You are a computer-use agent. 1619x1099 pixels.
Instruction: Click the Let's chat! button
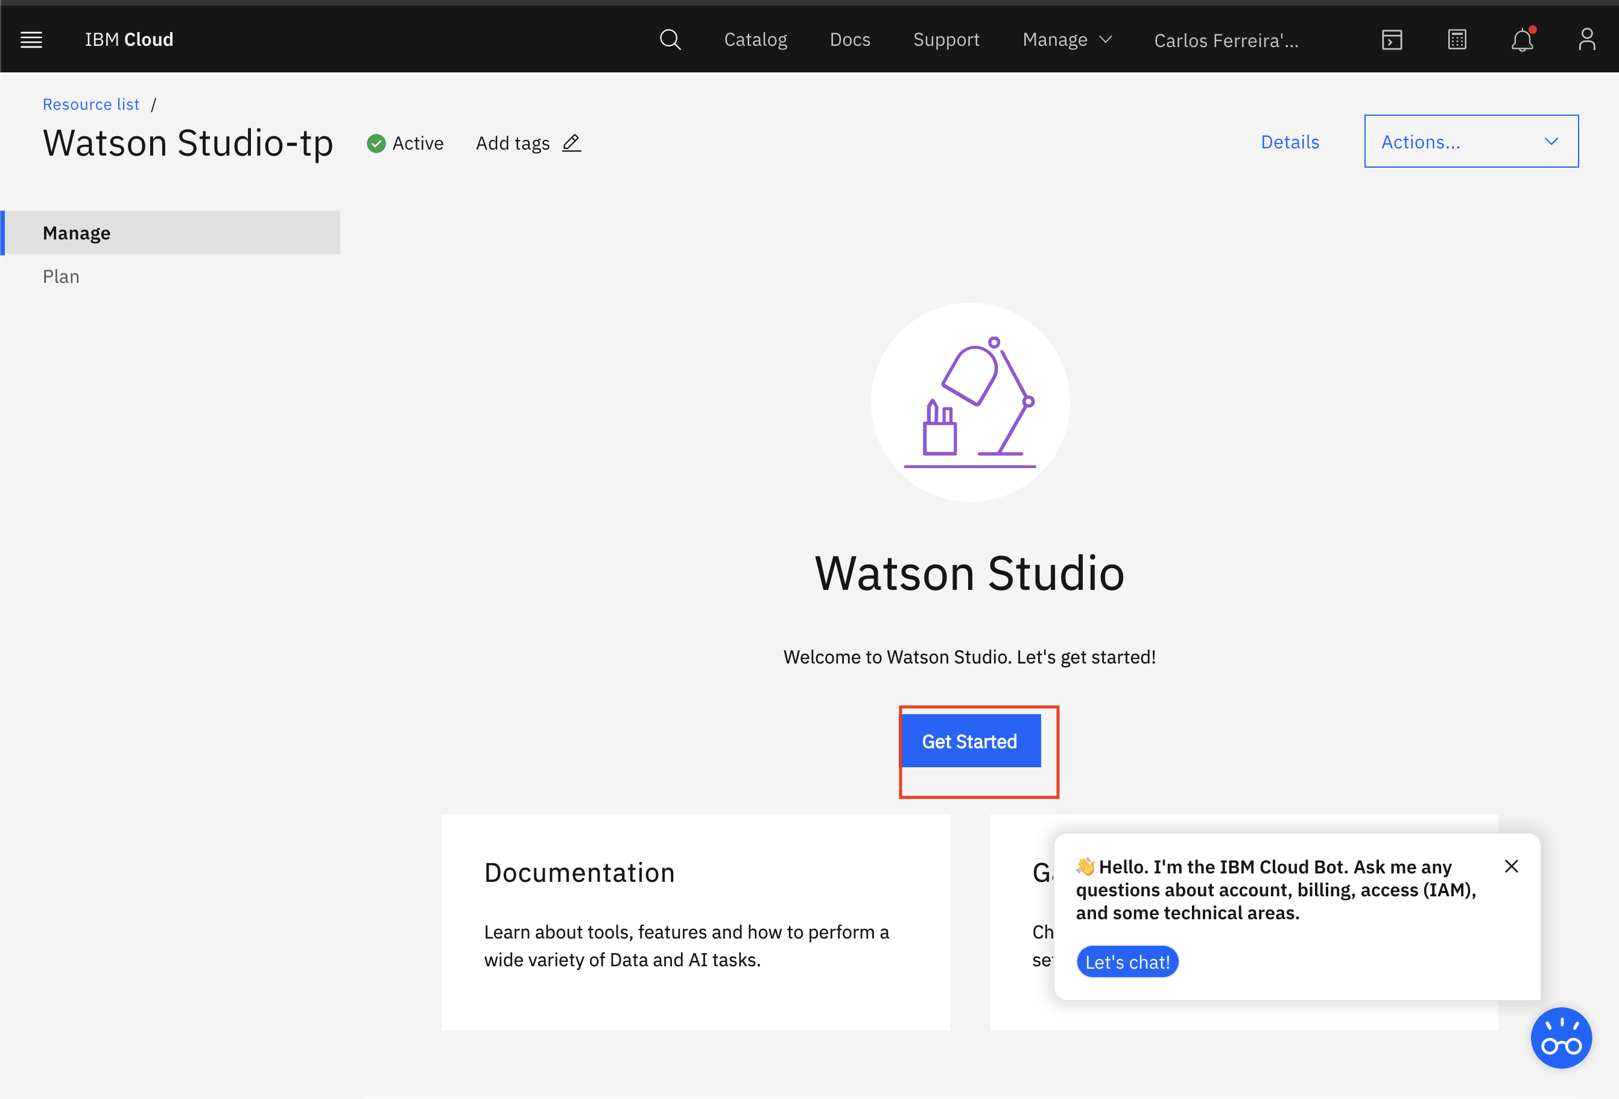coord(1127,962)
